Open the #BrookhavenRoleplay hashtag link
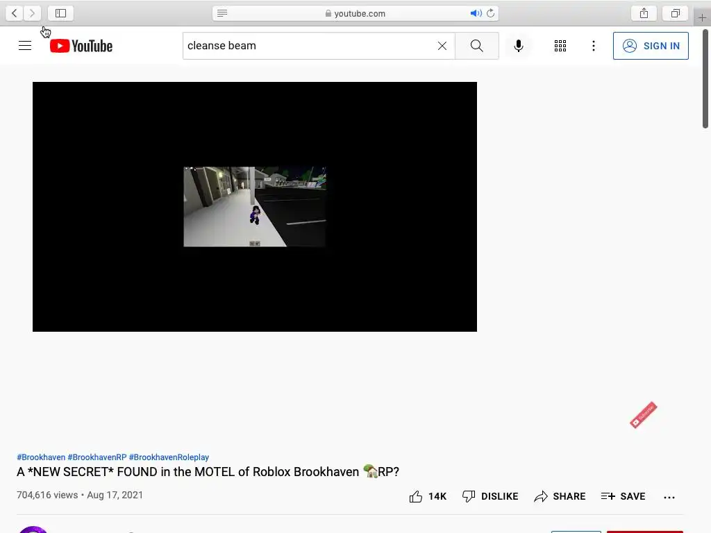 [169, 457]
